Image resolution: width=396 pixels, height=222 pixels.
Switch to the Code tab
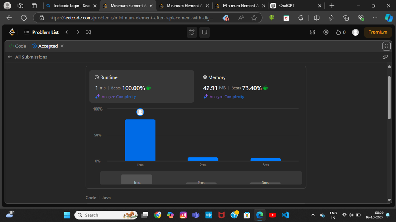[x=17, y=46]
